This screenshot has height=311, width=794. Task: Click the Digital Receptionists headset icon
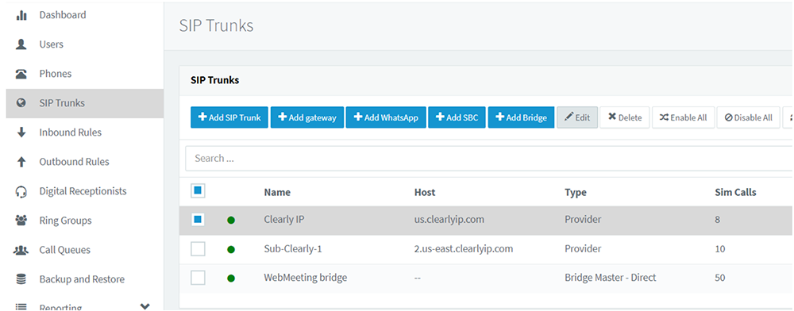[x=21, y=192]
